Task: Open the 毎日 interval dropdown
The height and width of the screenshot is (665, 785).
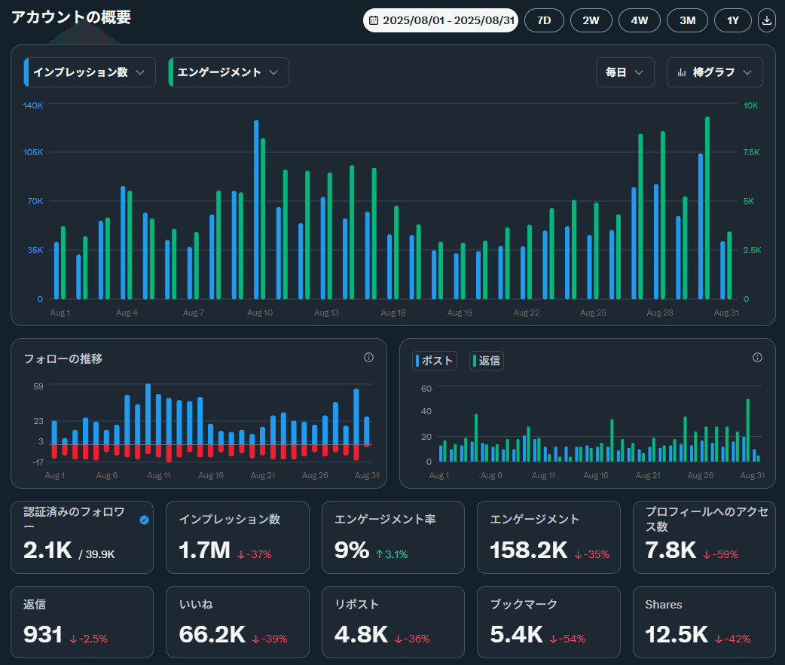Action: tap(625, 72)
